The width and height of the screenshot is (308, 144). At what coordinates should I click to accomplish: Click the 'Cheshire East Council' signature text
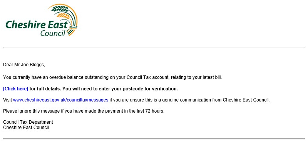[26, 128]
